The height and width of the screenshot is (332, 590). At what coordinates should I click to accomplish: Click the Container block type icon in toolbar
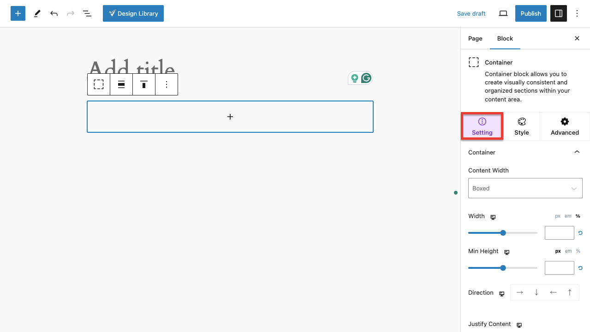pyautogui.click(x=99, y=84)
